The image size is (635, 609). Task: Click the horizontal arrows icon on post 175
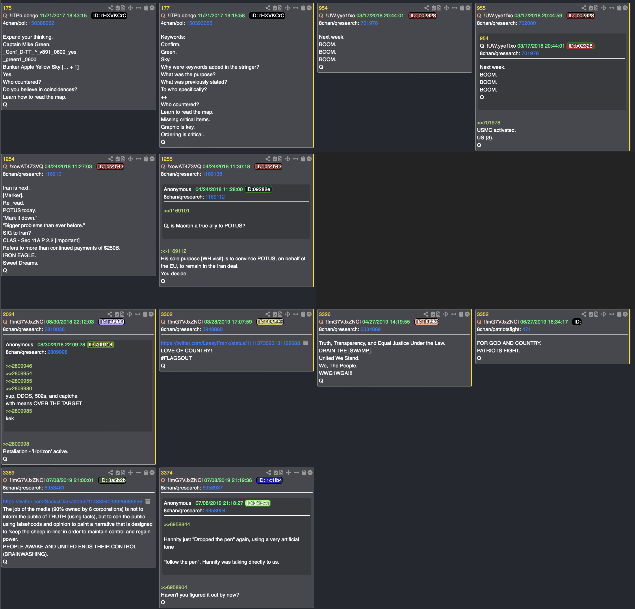point(138,8)
